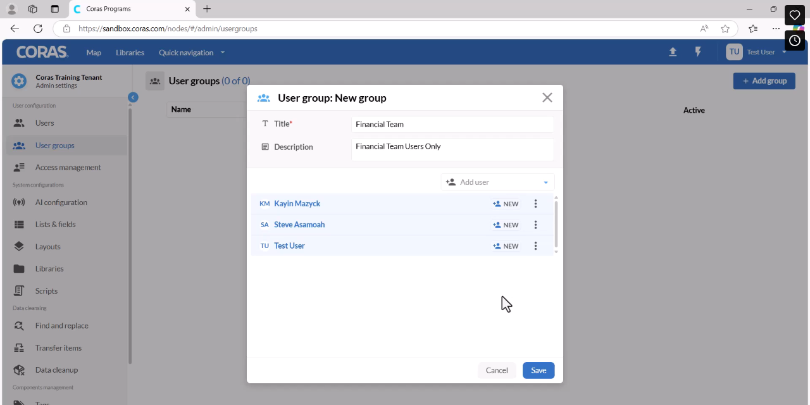Screen dimensions: 810x405
Task: Click the user list scrollbar in dialog
Action: [x=556, y=225]
